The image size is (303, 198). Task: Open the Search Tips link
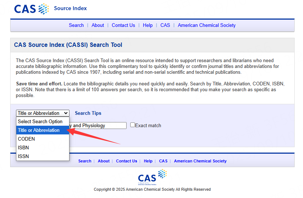pos(88,113)
